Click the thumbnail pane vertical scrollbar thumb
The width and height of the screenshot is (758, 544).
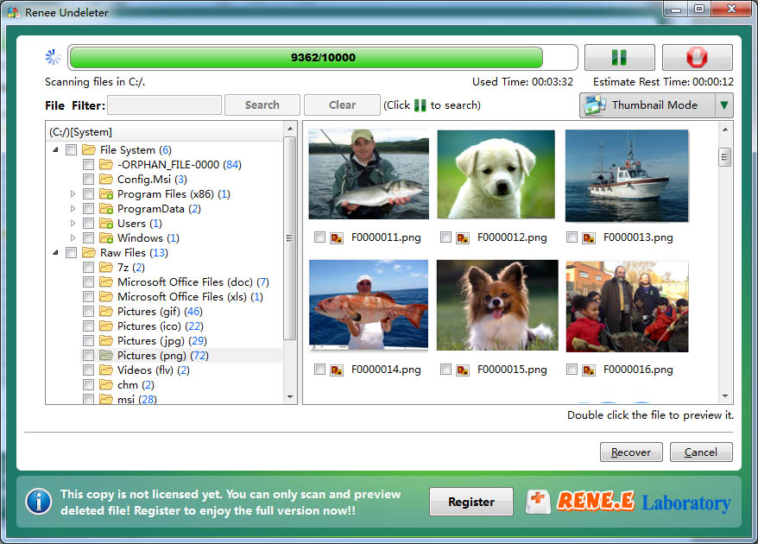724,156
